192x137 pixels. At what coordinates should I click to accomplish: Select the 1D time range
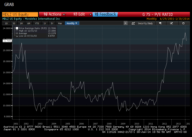[x=6, y=23]
